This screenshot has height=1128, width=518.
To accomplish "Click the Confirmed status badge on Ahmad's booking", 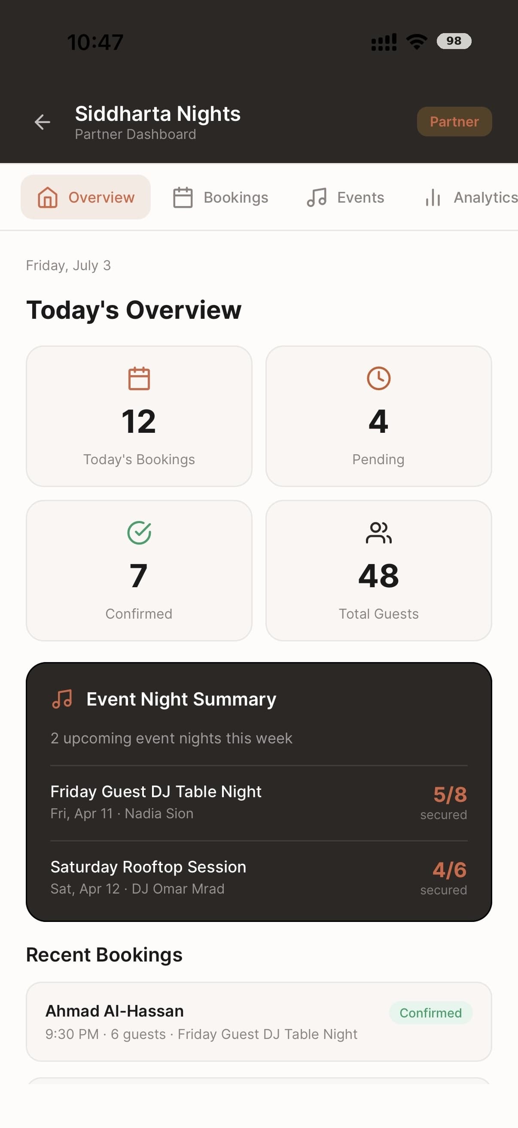I will pos(430,1013).
